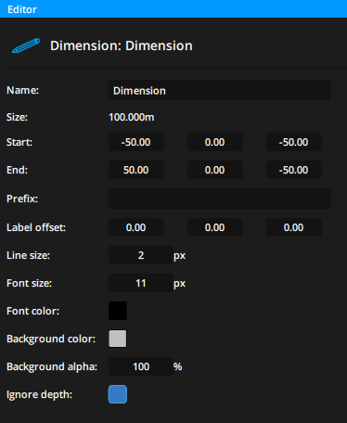
Task: Select the first Label offset value field
Action: (136, 227)
